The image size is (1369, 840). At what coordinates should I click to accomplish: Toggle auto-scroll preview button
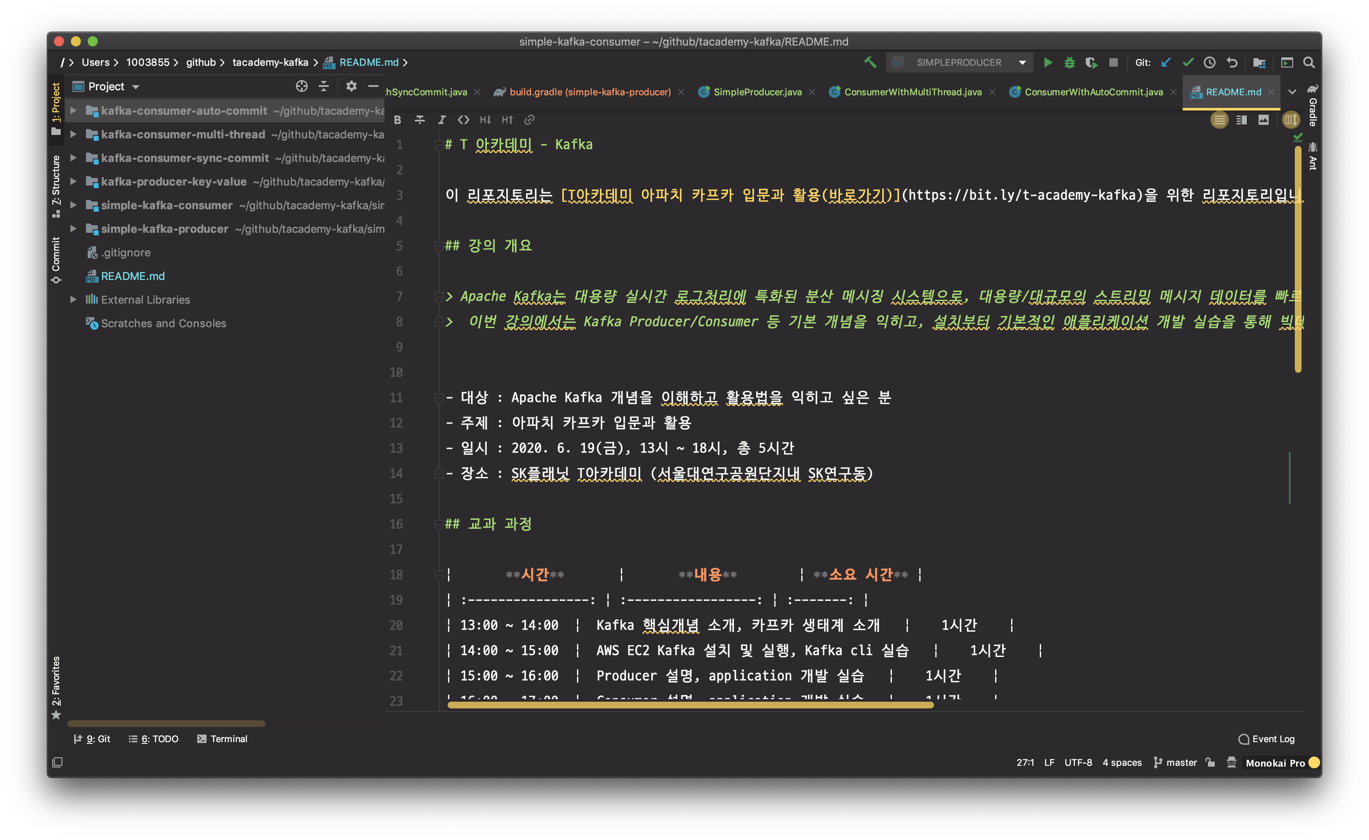(1291, 119)
